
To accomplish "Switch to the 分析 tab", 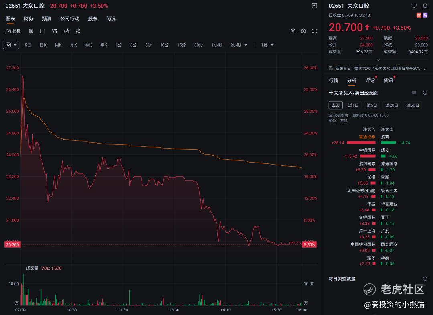I will tap(352, 80).
